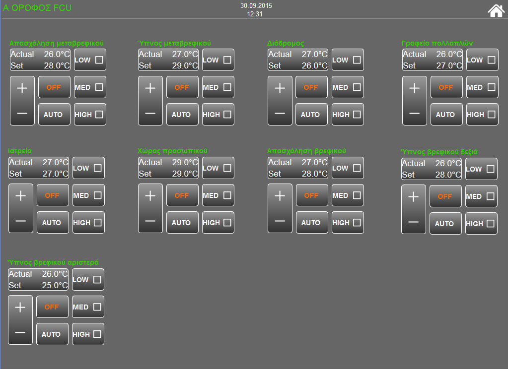Select the Α ΟΡΟΦΟΣ FCU page title
Viewport: 508px width, 369px height.
37,8
